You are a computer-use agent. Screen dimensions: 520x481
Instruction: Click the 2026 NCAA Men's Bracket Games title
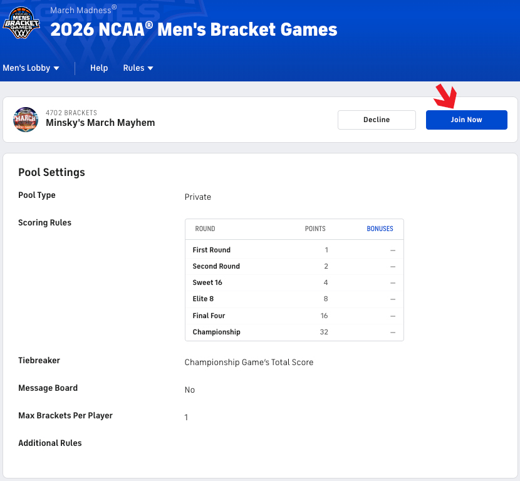[194, 29]
